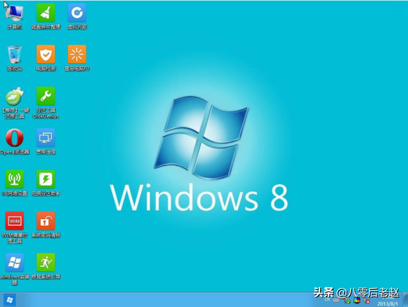Click the keyboard tray icon
This screenshot has height=307, width=408.
(x=336, y=301)
